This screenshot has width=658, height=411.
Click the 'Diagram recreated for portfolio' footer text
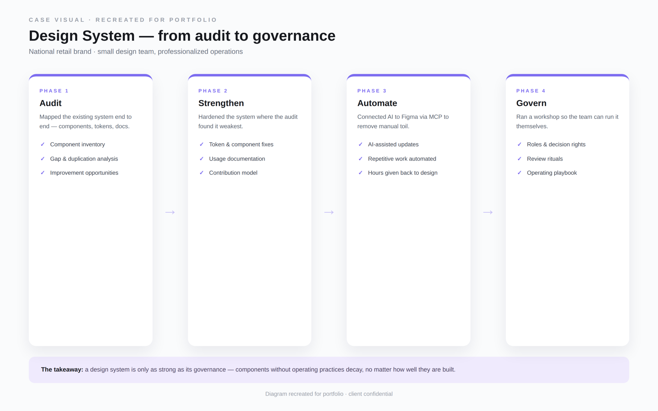pyautogui.click(x=329, y=394)
